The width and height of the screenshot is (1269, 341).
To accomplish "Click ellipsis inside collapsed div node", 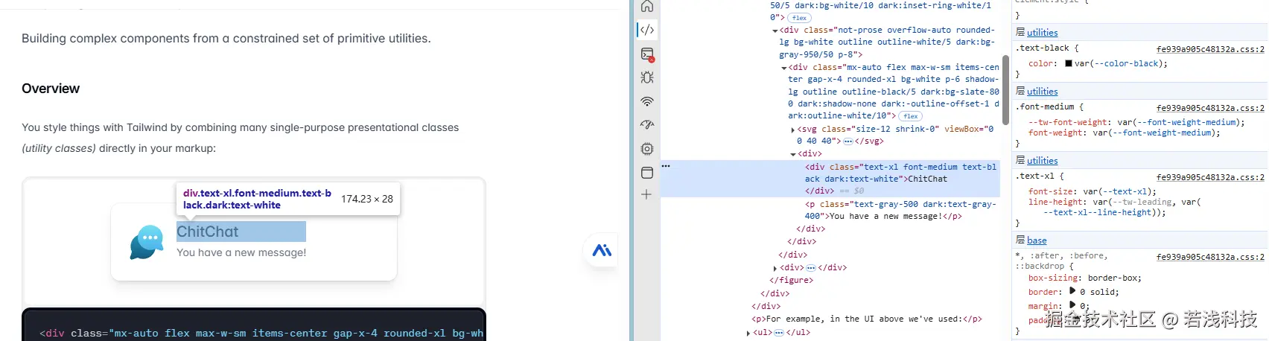I will pyautogui.click(x=811, y=268).
